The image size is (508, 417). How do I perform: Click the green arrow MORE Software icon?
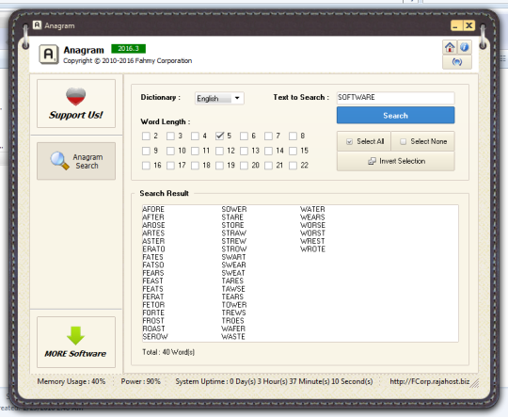[x=76, y=336]
